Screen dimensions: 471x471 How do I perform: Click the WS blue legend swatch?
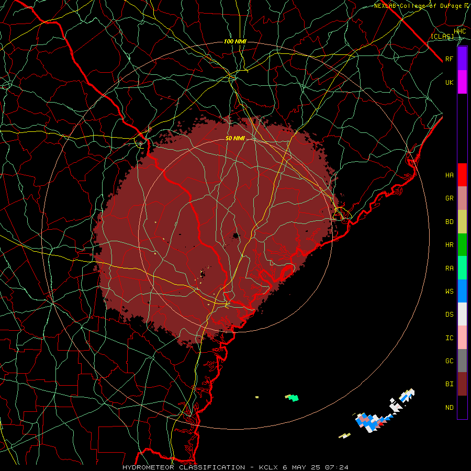pyautogui.click(x=462, y=291)
